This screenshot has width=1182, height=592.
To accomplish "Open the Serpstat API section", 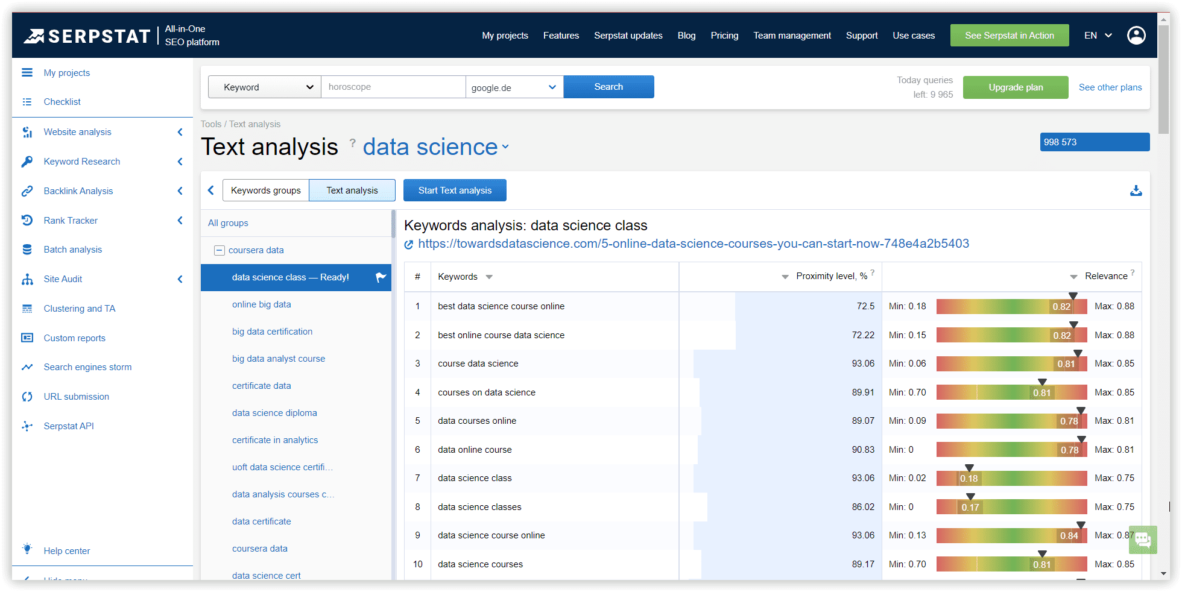I will point(69,426).
